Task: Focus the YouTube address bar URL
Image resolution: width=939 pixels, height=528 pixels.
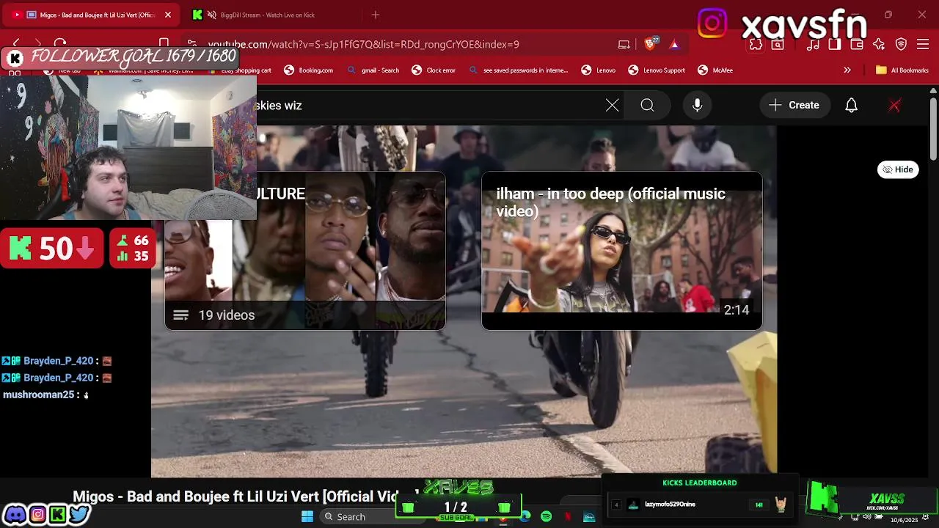Action: pos(363,44)
